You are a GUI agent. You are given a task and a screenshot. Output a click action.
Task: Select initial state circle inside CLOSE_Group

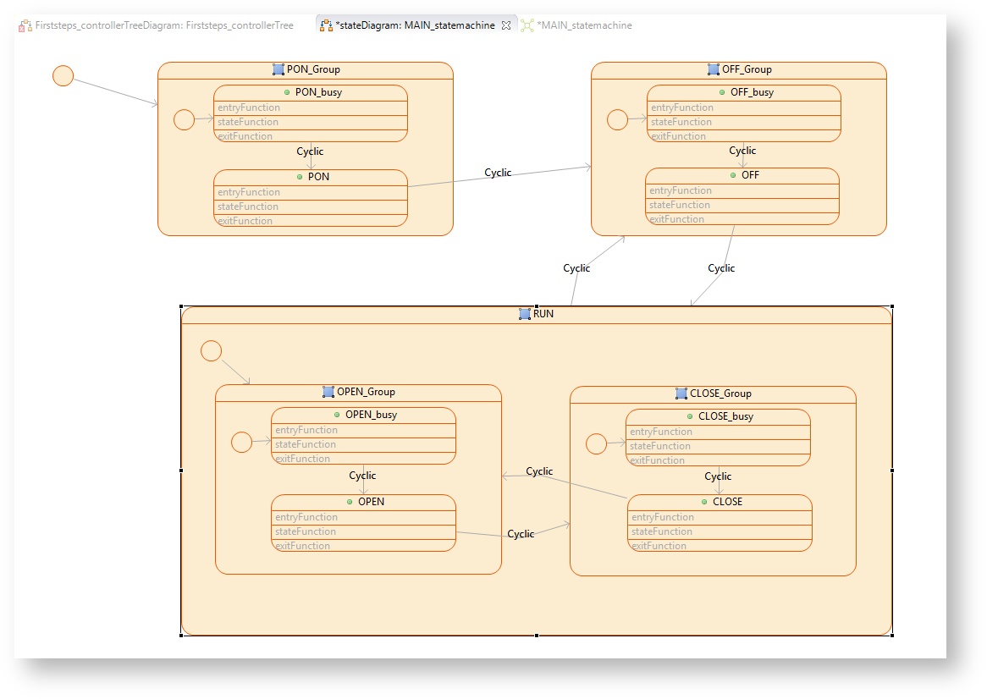tap(596, 443)
